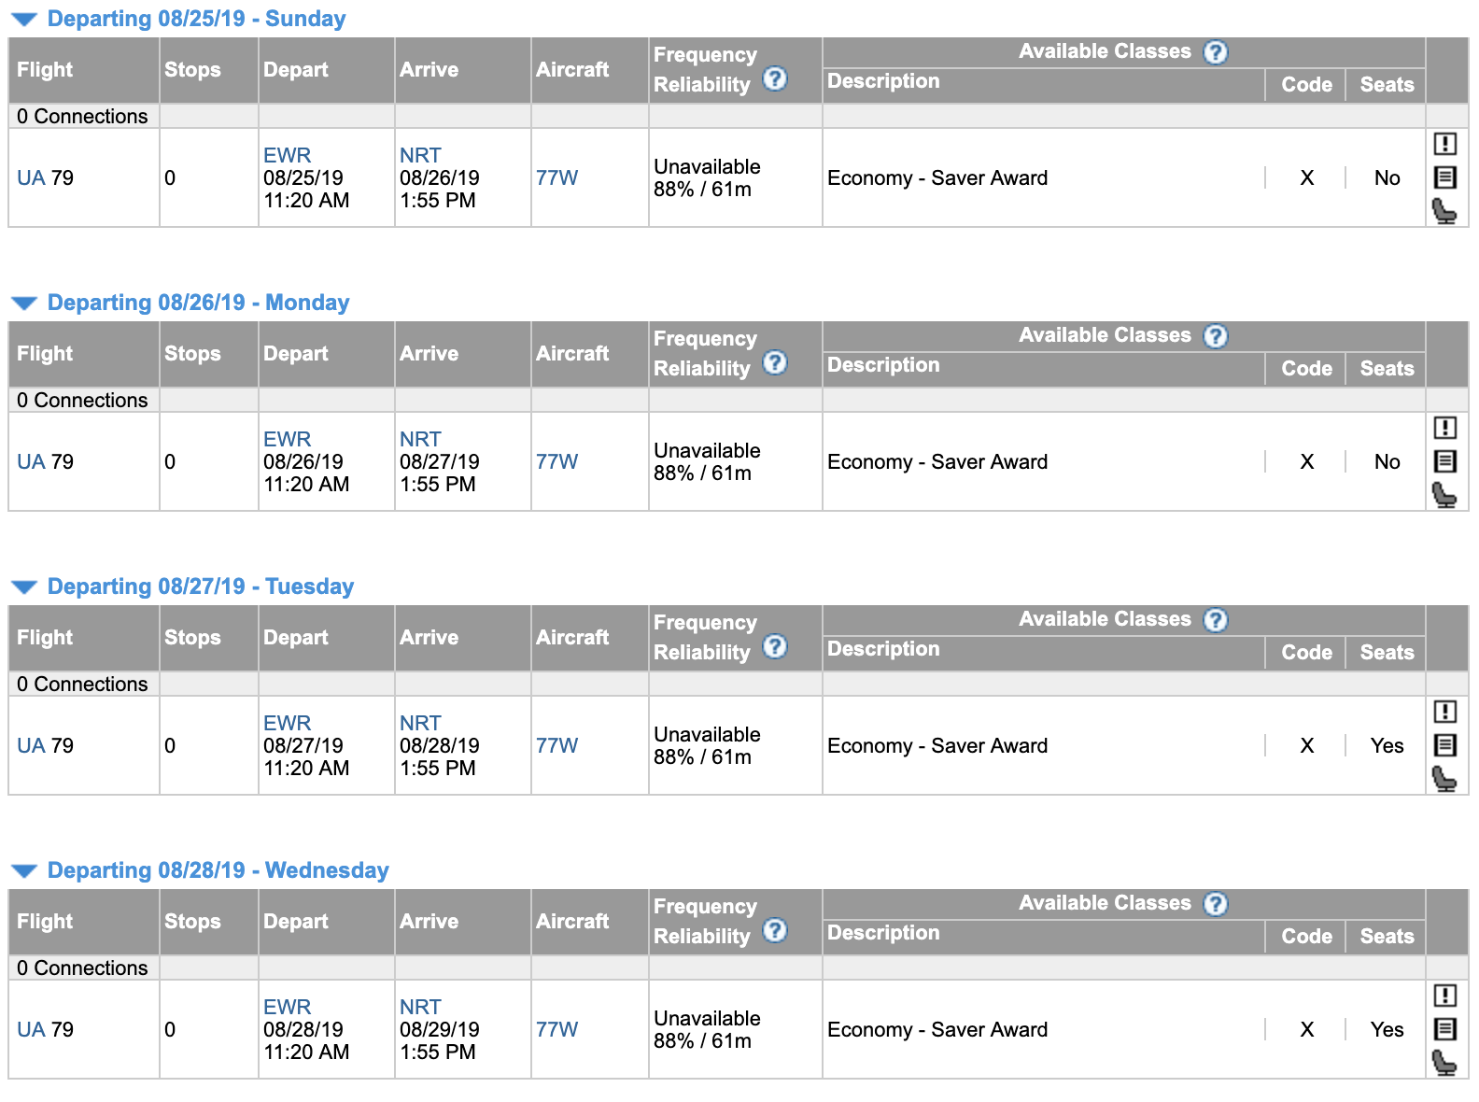Click the seat map icon for 08/26/19 flight
The width and height of the screenshot is (1479, 1102).
[x=1444, y=494]
